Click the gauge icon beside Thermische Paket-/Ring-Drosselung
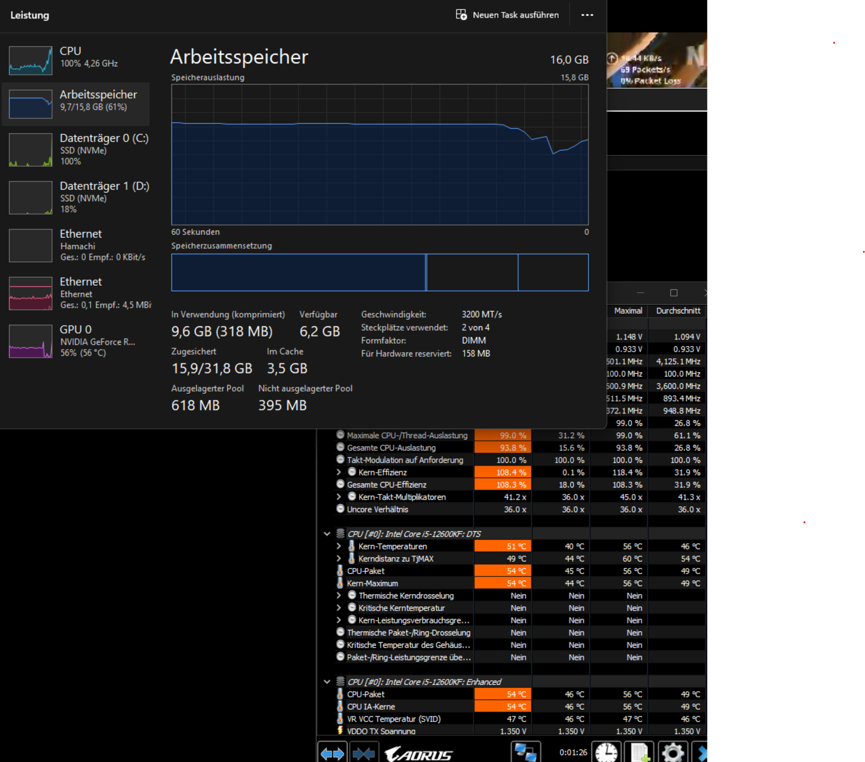This screenshot has height=762, width=865. click(x=340, y=632)
